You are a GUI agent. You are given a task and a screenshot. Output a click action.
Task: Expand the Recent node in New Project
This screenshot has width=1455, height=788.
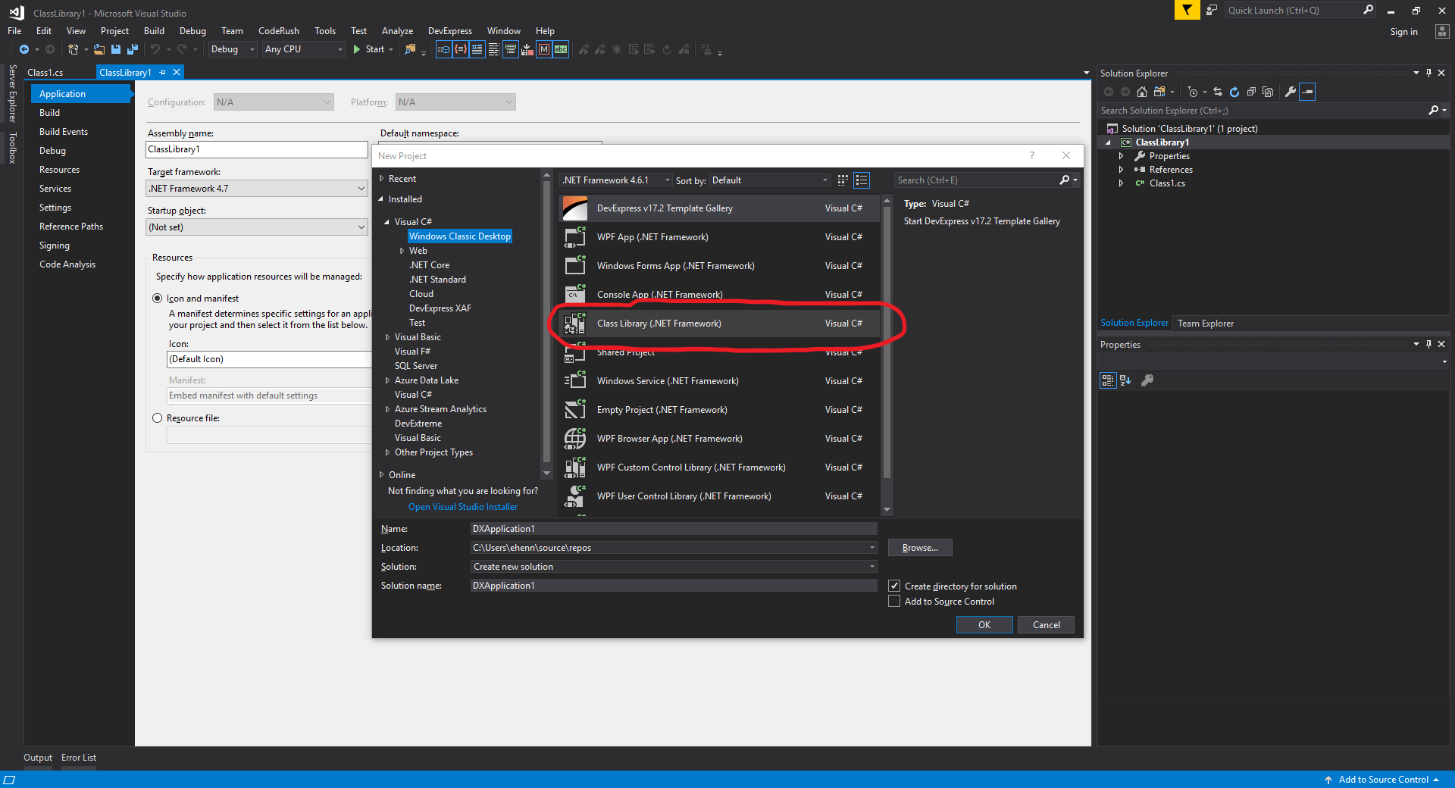[x=381, y=179]
